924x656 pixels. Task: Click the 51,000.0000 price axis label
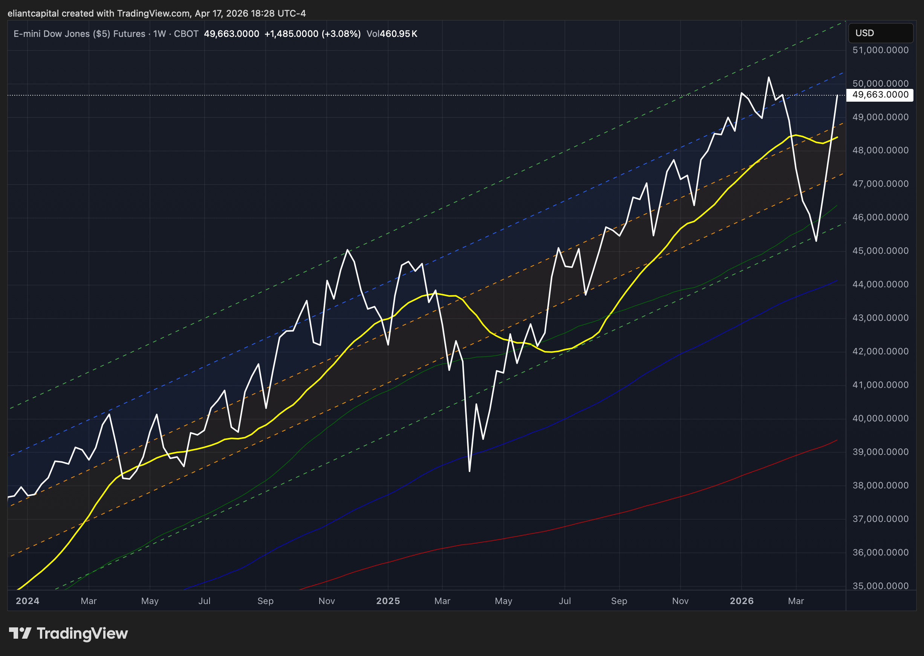pos(880,50)
